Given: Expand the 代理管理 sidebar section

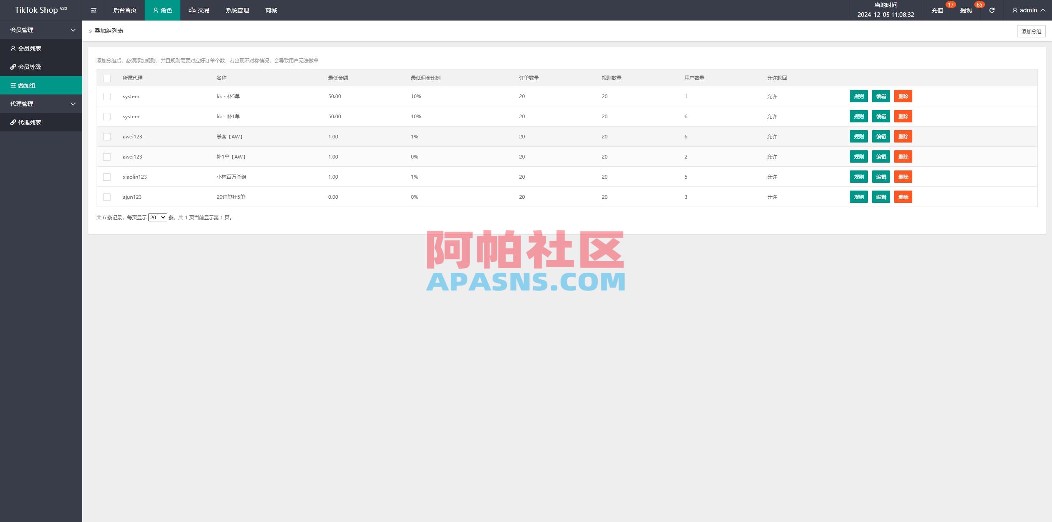Looking at the screenshot, I should (41, 103).
